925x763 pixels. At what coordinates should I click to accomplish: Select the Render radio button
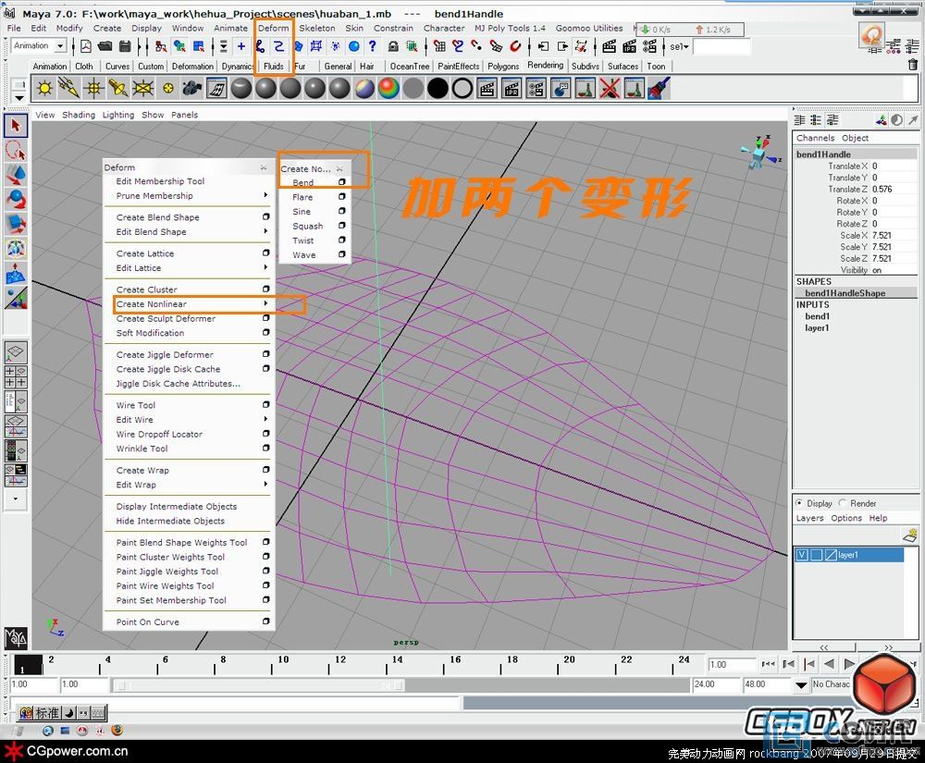click(843, 503)
